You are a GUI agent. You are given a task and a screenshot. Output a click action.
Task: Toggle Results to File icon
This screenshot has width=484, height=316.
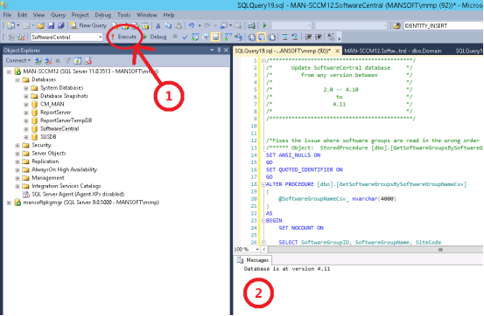[271, 38]
